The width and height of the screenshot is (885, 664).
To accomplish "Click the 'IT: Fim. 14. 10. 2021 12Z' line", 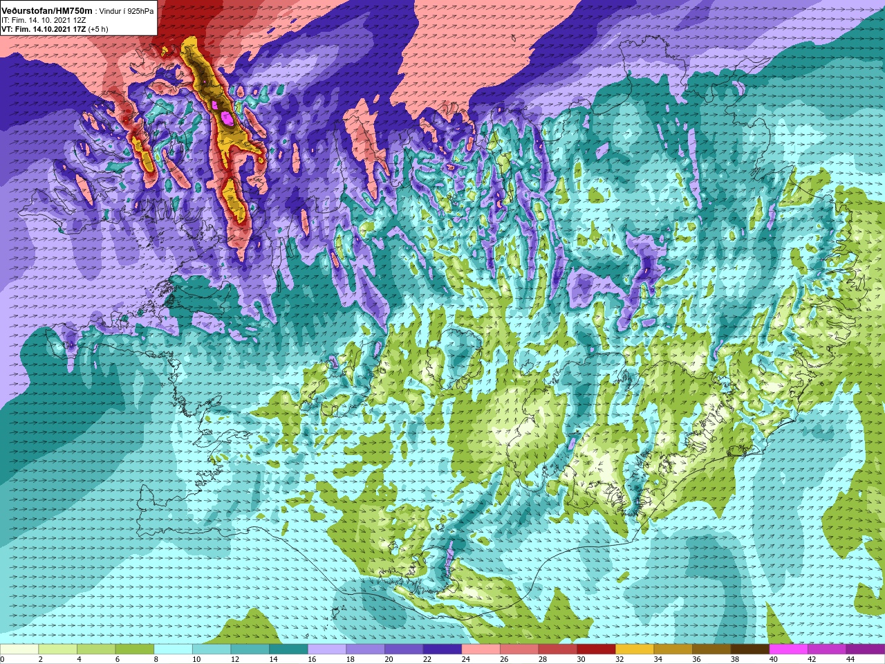I will click(44, 21).
